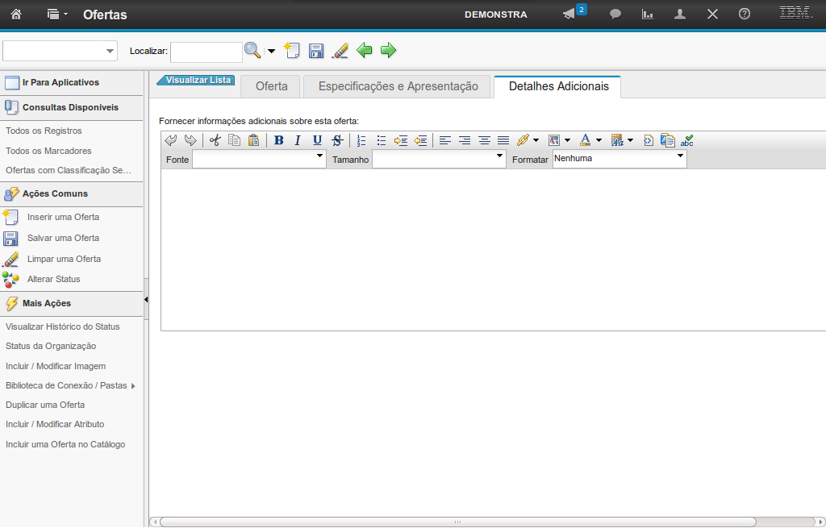The width and height of the screenshot is (826, 528).
Task: Toggle italic text formatting
Action: point(298,140)
